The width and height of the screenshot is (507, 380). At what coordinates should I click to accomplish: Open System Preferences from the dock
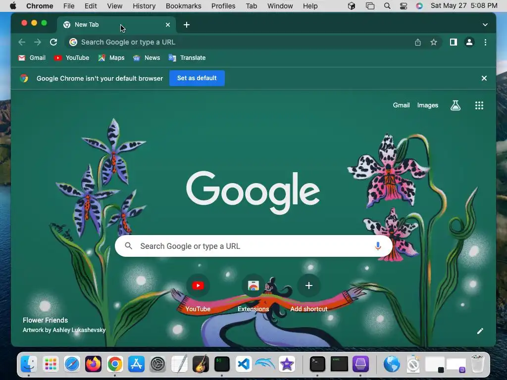coord(158,364)
